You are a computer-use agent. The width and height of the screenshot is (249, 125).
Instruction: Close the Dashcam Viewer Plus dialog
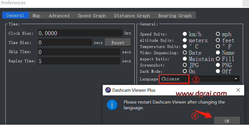(238, 90)
